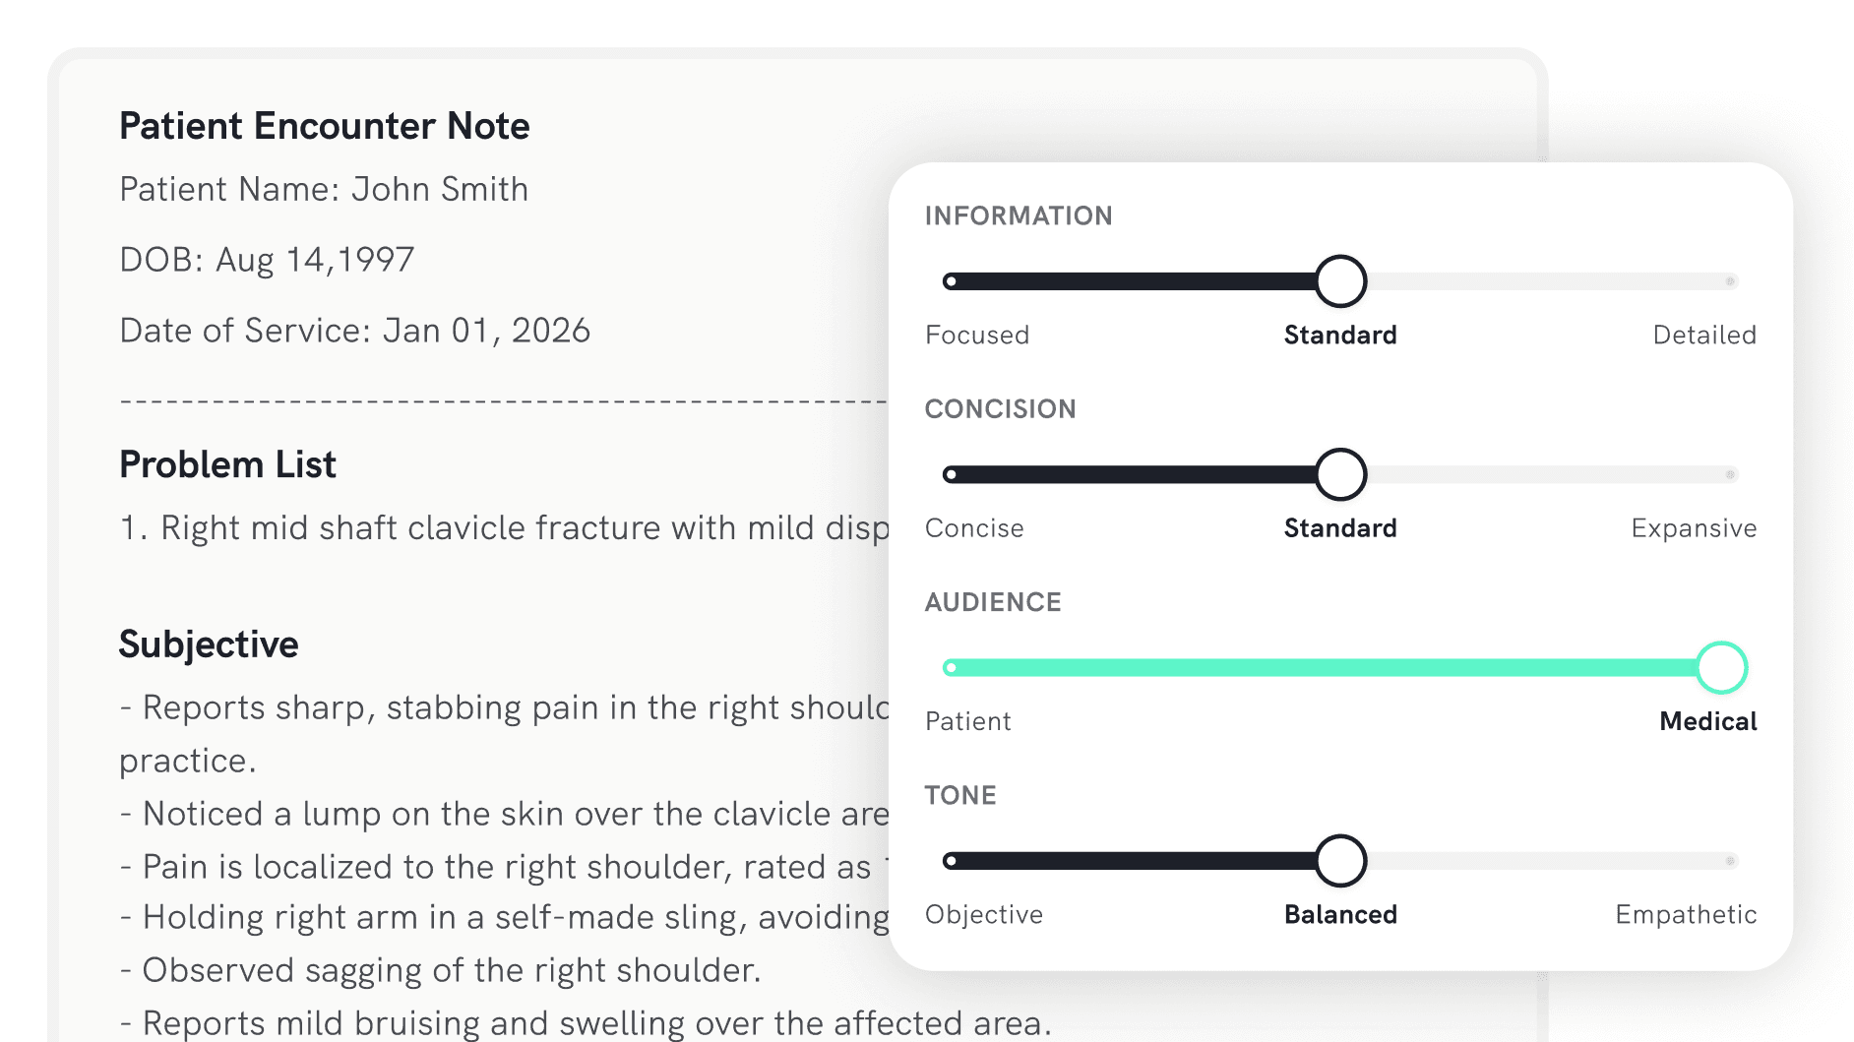Select the Standard concision label

[x=1339, y=528]
